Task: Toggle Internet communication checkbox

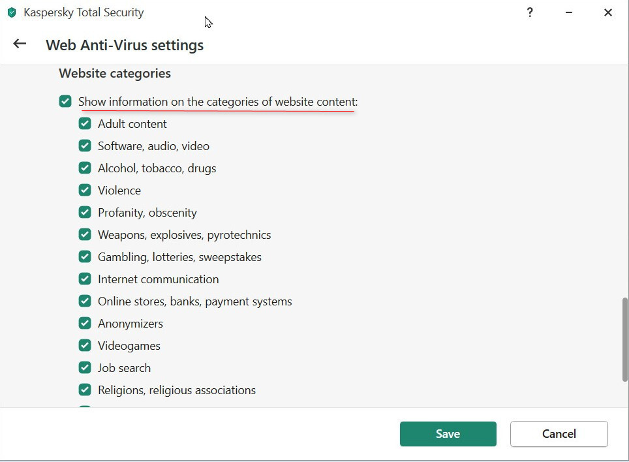Action: click(x=85, y=279)
